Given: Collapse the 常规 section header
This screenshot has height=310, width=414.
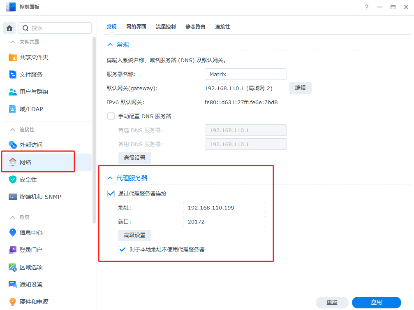Looking at the screenshot, I should [x=110, y=44].
